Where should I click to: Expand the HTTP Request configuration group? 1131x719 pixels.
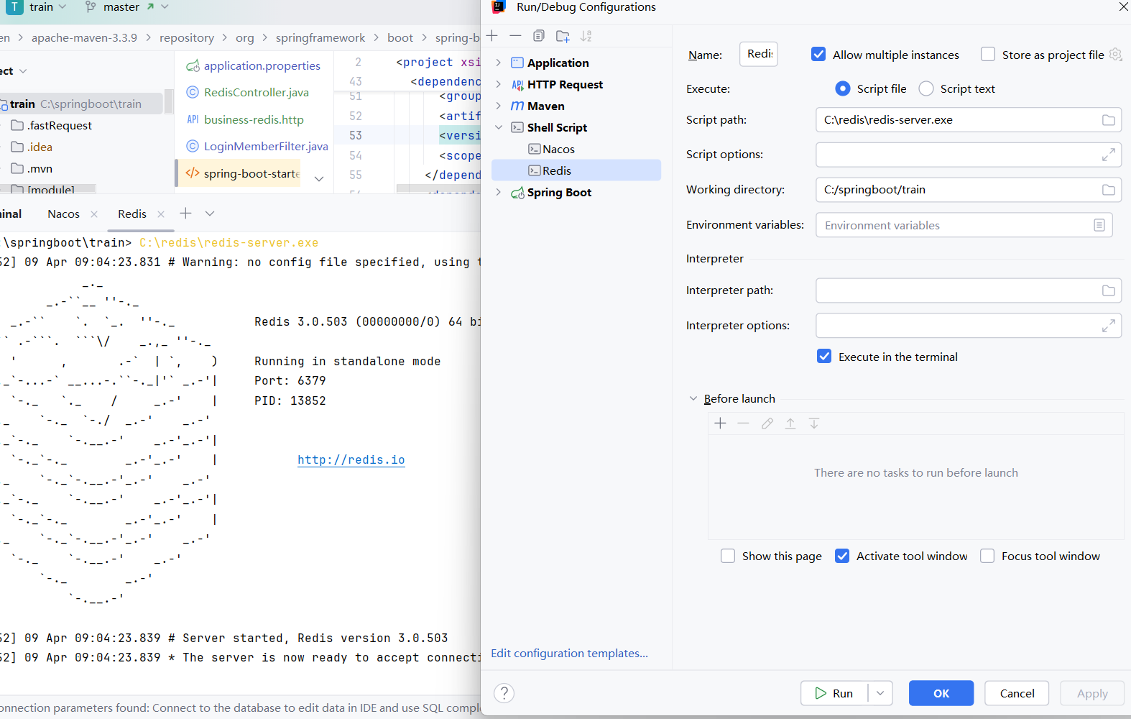pos(499,84)
